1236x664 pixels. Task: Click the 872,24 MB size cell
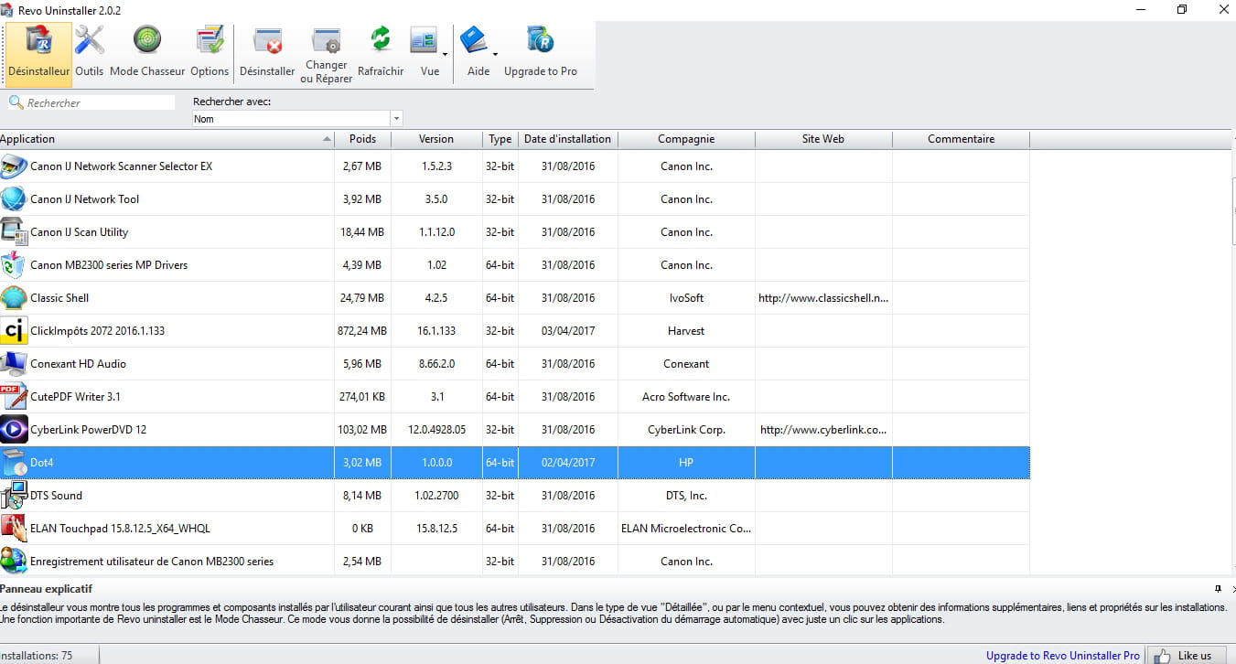362,331
